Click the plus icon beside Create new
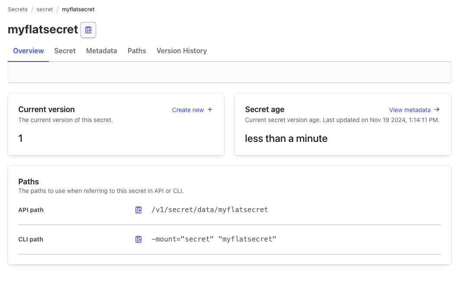Viewport: 461px width, 283px height. (x=210, y=109)
